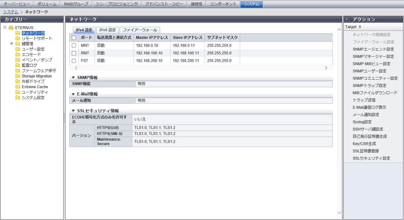The image size is (404, 220).
Task: Click the 鍵管理 folder icon
Action: tap(18, 44)
